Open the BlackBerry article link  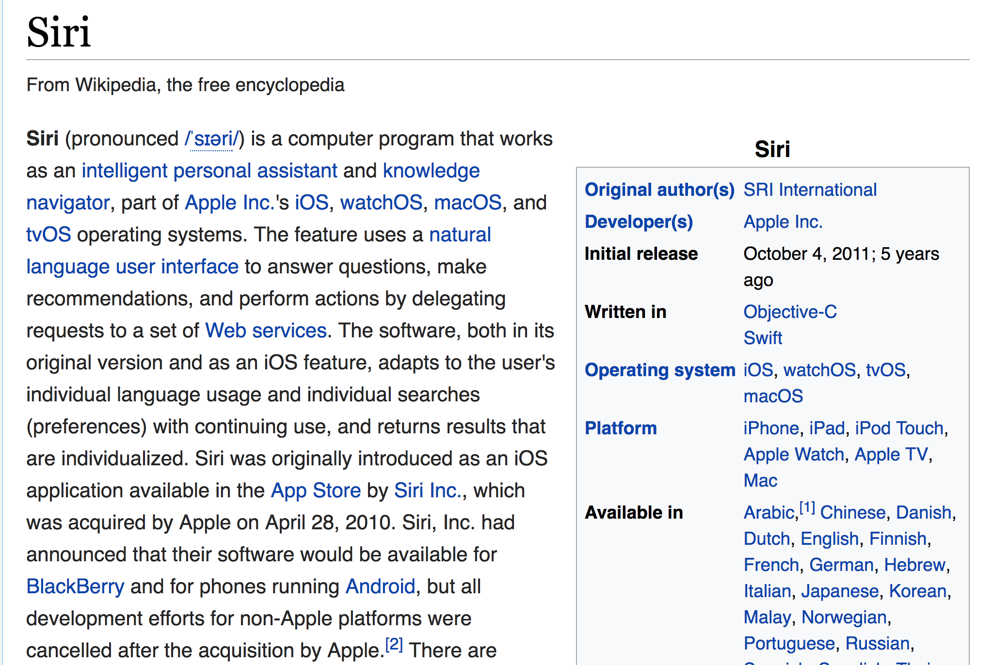(x=75, y=587)
